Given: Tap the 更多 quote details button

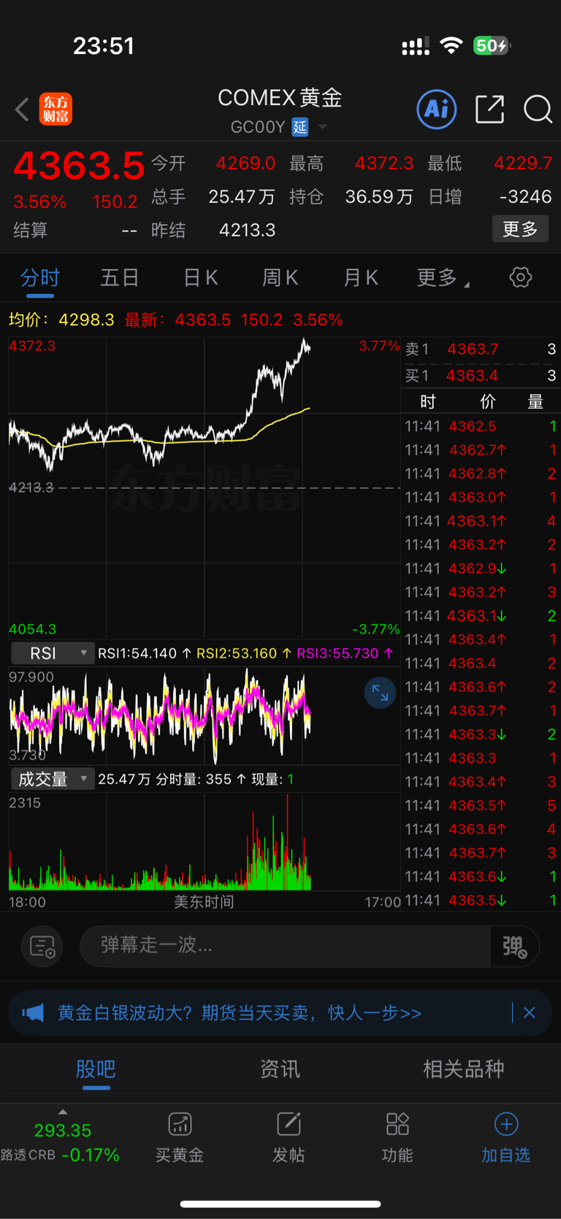Looking at the screenshot, I should click(x=520, y=229).
